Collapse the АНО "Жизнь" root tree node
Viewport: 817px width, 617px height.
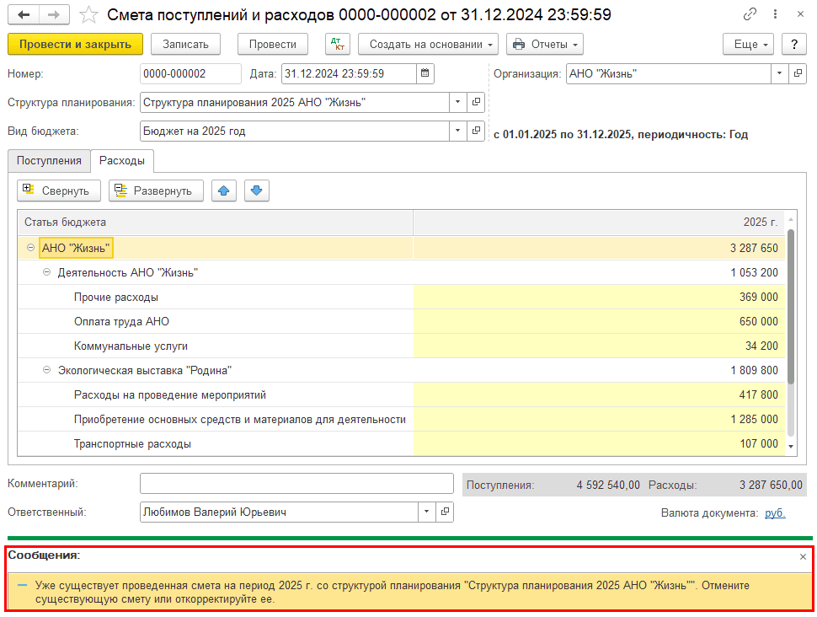point(31,248)
